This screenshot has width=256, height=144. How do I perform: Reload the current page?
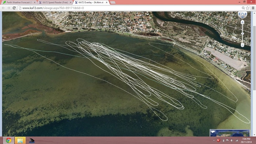click(14, 8)
